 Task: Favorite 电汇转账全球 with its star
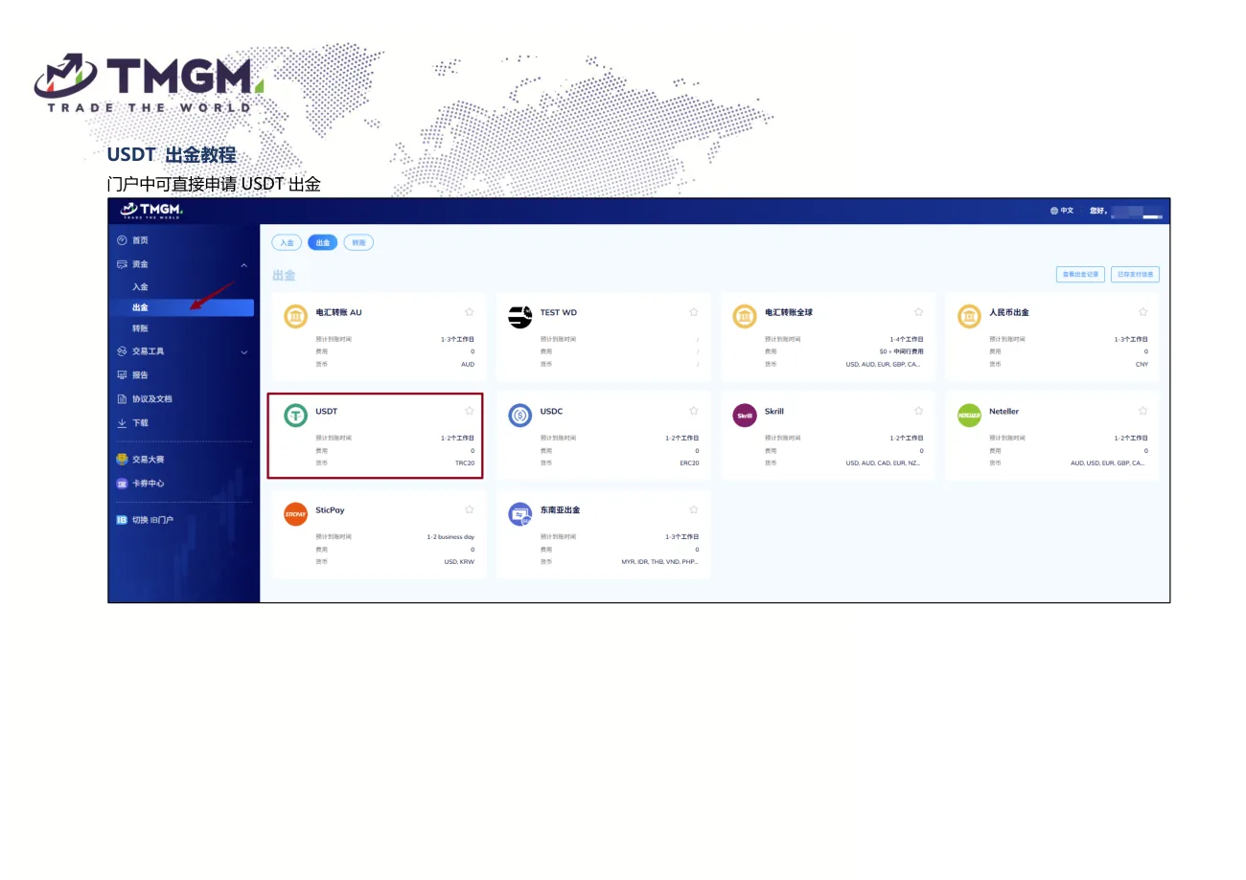[918, 312]
